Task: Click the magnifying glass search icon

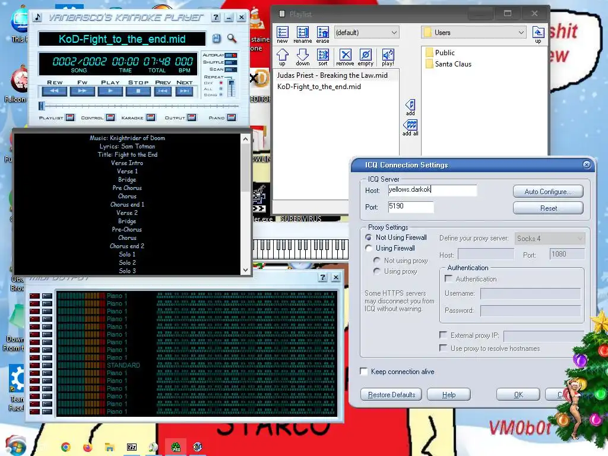Action: point(232,39)
